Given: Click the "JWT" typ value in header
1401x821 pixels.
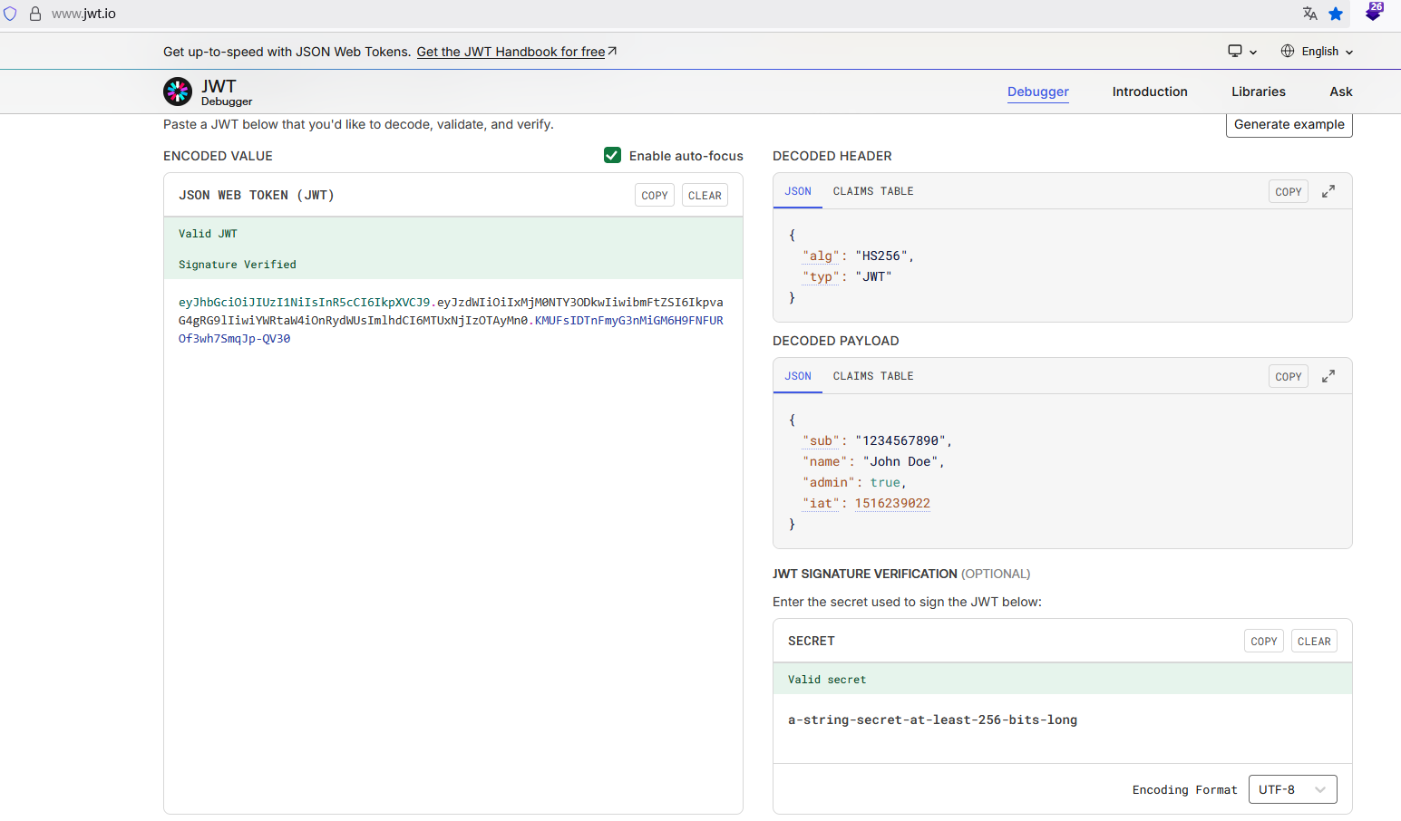Looking at the screenshot, I should pyautogui.click(x=874, y=276).
